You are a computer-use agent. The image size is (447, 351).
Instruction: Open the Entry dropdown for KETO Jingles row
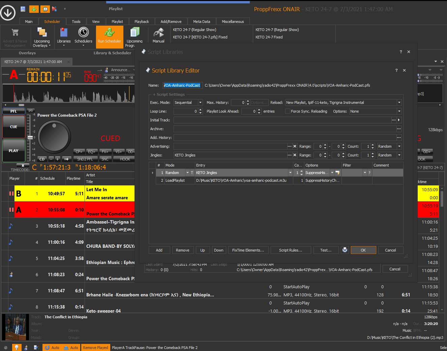coord(290,173)
